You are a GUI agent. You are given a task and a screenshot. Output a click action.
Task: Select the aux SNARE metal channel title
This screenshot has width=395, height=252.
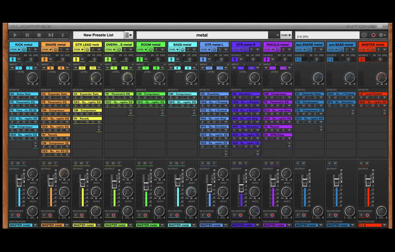click(x=310, y=44)
